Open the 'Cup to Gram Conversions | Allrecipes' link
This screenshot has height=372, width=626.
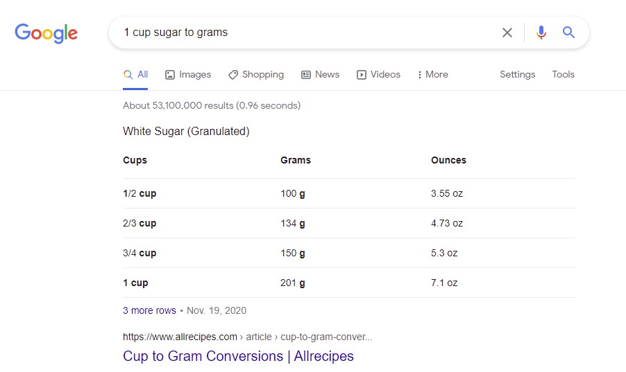(x=238, y=356)
